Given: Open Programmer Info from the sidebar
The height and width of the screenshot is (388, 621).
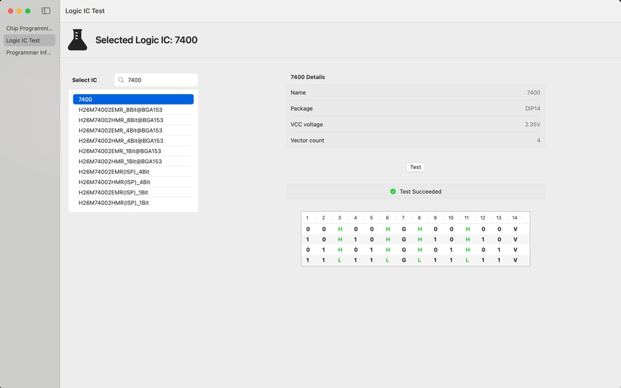Looking at the screenshot, I should [29, 52].
